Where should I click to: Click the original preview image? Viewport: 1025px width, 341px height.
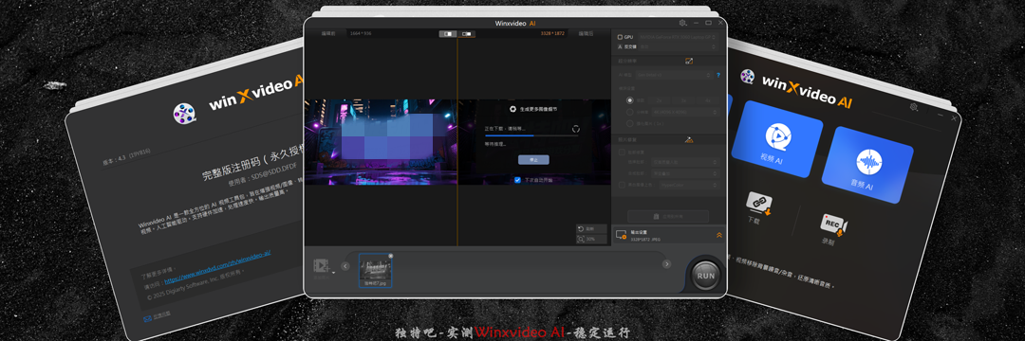click(x=381, y=142)
